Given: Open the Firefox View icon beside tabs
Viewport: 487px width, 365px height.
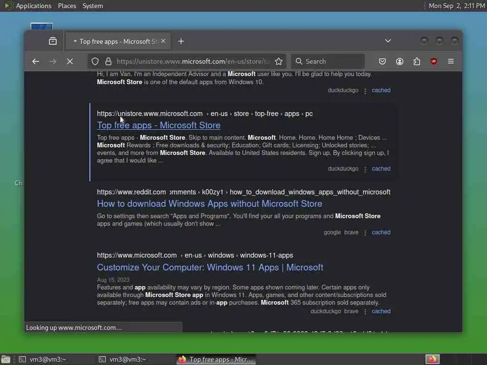Looking at the screenshot, I should click(53, 41).
